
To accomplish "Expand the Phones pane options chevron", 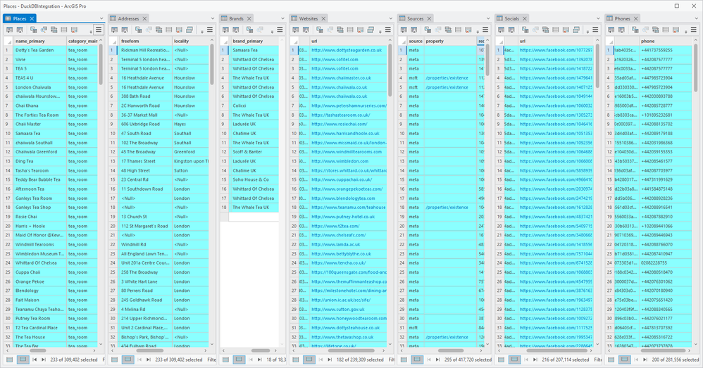I will (696, 18).
